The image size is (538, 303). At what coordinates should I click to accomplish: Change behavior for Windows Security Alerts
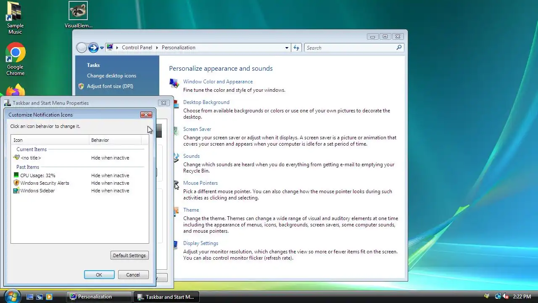point(110,183)
